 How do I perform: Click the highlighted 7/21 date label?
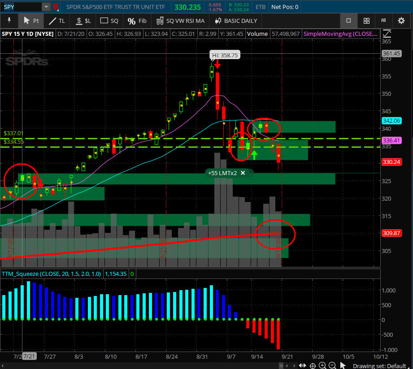point(29,356)
